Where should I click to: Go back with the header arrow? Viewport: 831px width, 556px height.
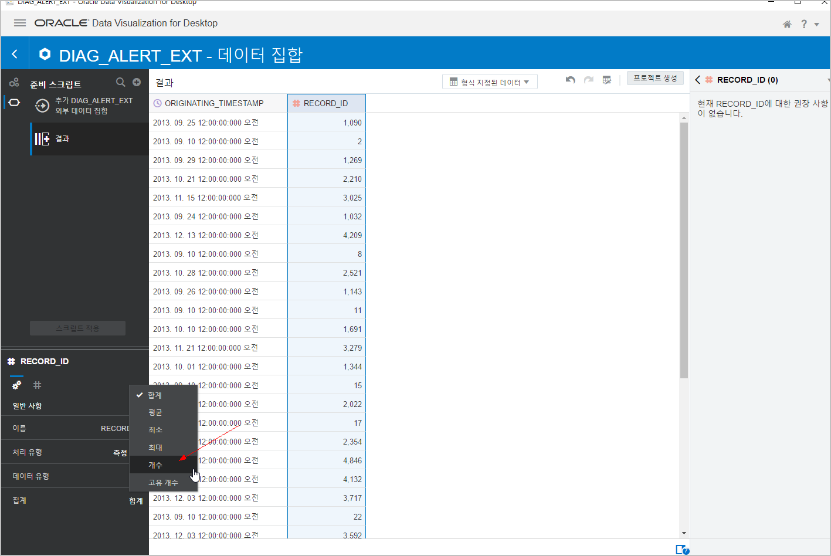pyautogui.click(x=15, y=55)
